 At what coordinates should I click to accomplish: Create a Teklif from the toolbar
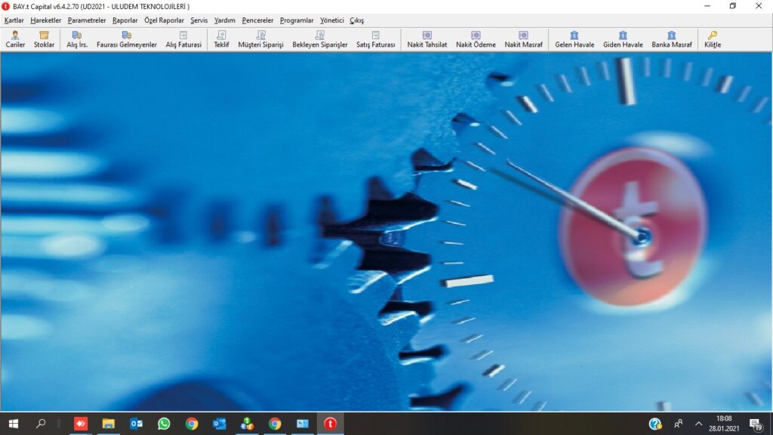click(x=221, y=39)
